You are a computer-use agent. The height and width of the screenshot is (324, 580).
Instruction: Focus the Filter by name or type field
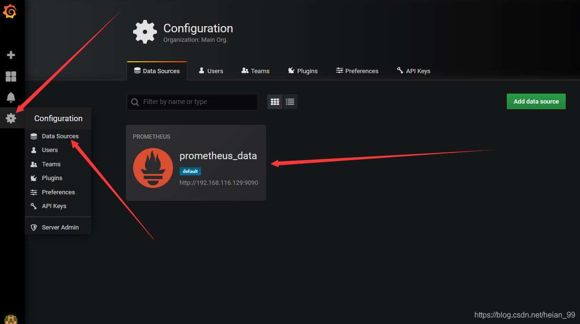pyautogui.click(x=192, y=102)
